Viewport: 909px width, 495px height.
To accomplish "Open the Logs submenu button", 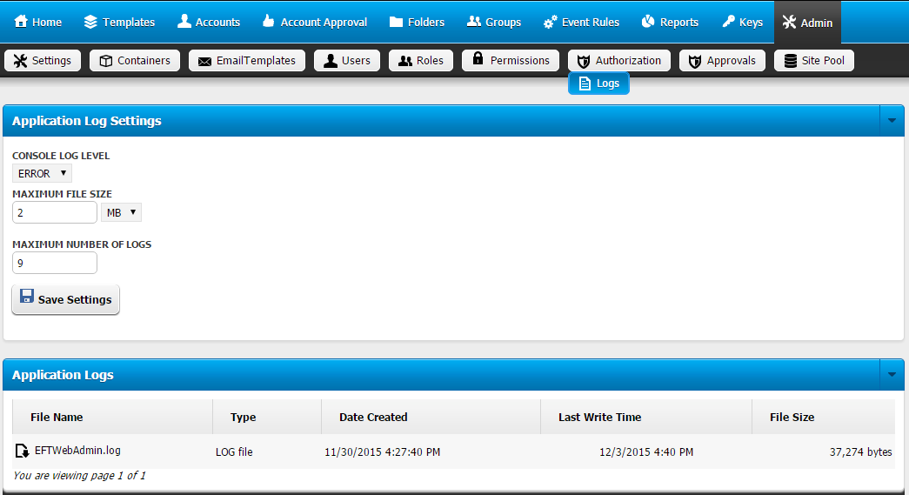I will tap(598, 84).
